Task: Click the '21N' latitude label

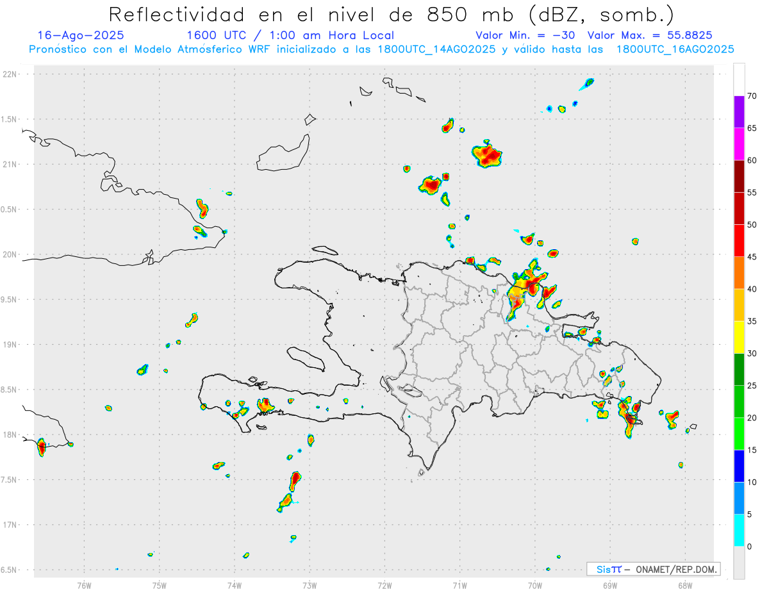Action: [x=10, y=165]
